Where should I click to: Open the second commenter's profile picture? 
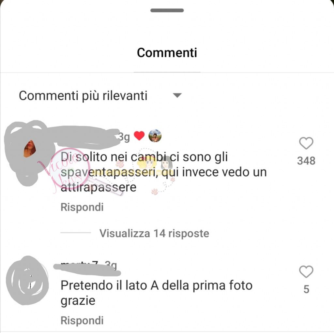[x=27, y=281]
